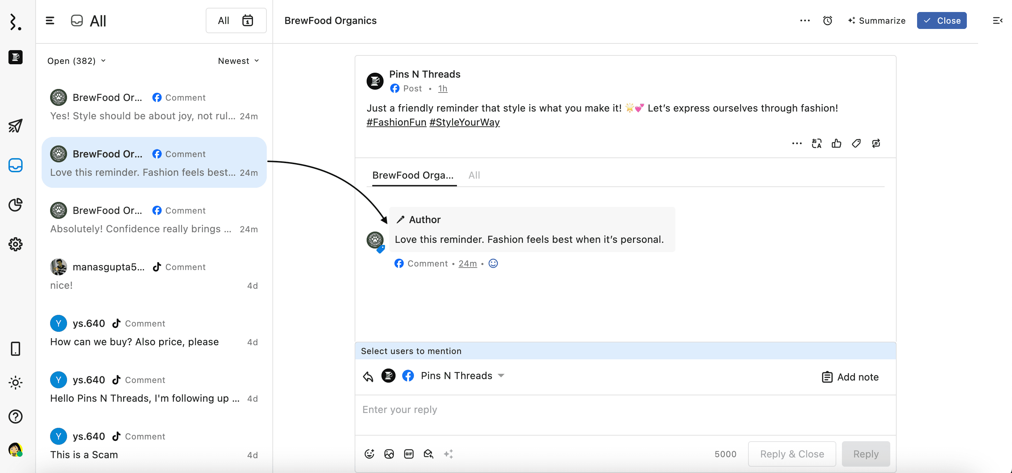Click the snooze alarm clock icon
This screenshot has height=473, width=1012.
click(827, 20)
